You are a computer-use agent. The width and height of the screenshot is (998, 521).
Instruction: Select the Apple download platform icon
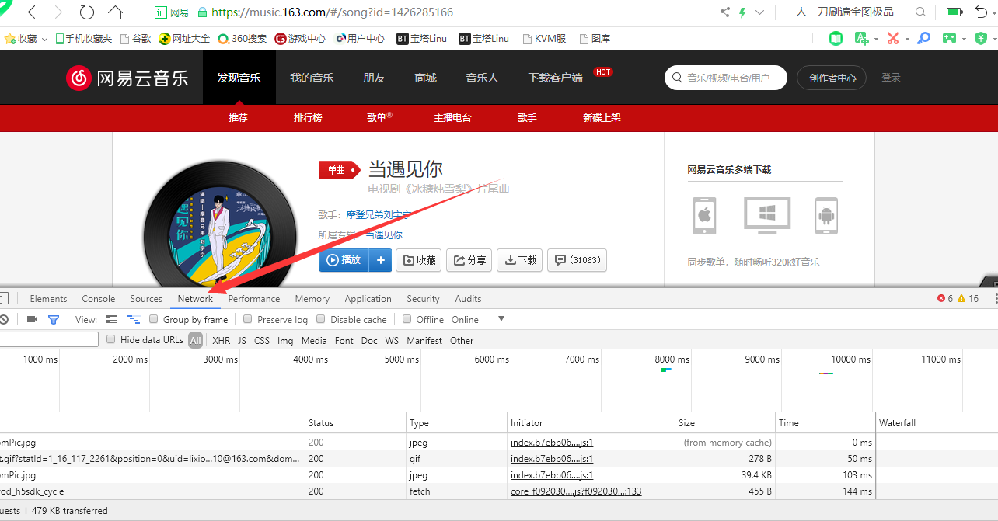703,216
